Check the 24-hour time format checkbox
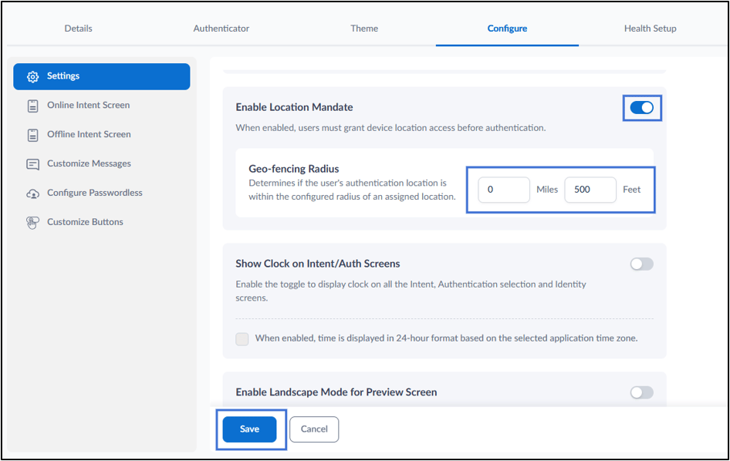730x461 pixels. (242, 338)
